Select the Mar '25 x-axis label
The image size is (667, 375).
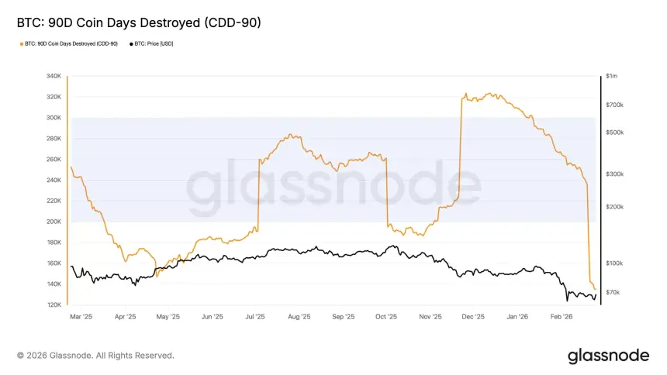[81, 317]
